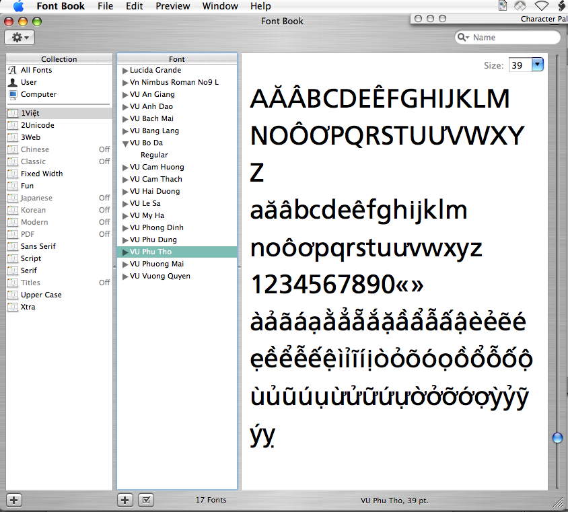The height and width of the screenshot is (512, 568).
Task: Click the Size value field showing 39
Action: coord(520,65)
